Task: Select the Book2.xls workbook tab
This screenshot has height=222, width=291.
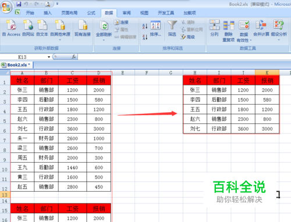Action: (x=16, y=65)
